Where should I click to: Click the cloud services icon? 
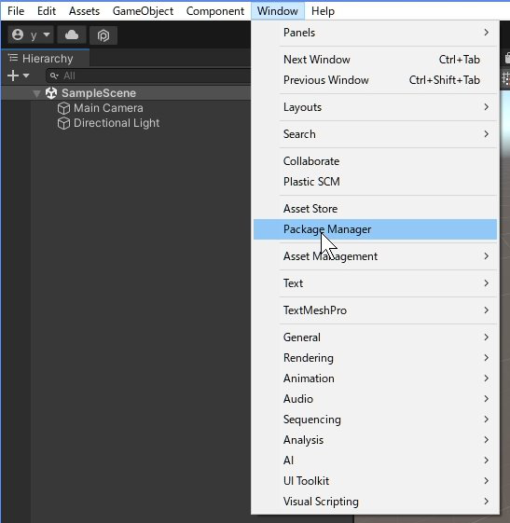click(x=72, y=35)
